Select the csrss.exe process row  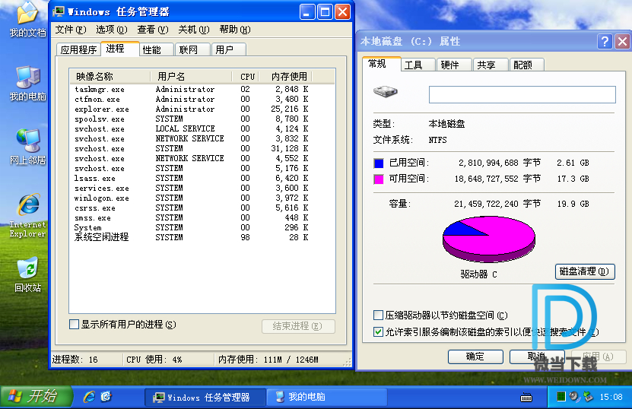tap(192, 208)
